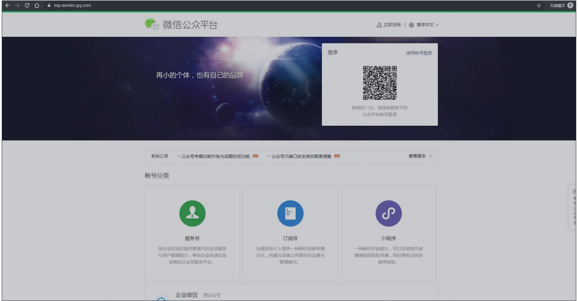Click the 微信扫一扫 QR instruction text
Screen dimensions: 578x301
(x=380, y=111)
